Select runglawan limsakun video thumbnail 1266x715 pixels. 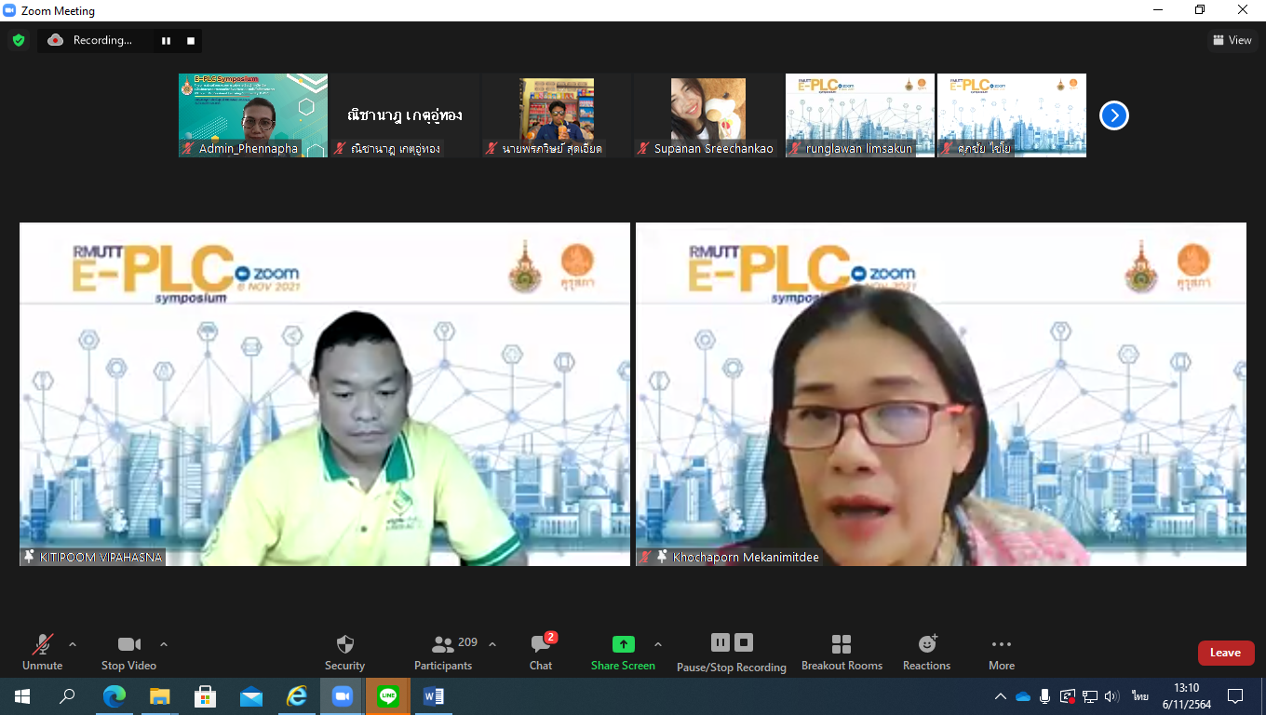(859, 115)
